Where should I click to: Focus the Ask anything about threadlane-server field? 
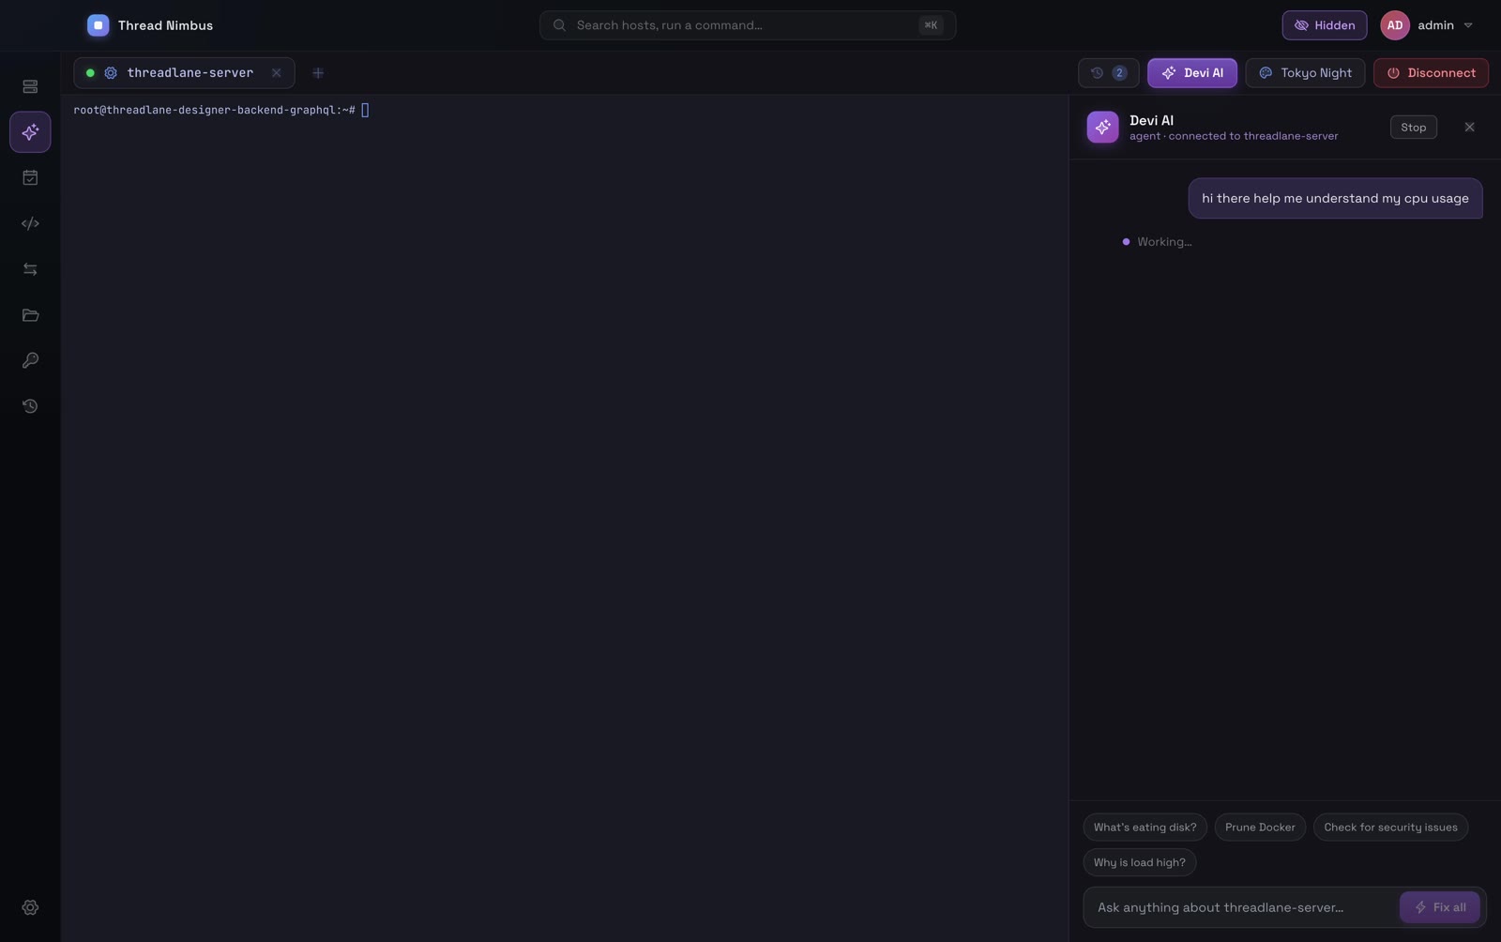pos(1240,907)
